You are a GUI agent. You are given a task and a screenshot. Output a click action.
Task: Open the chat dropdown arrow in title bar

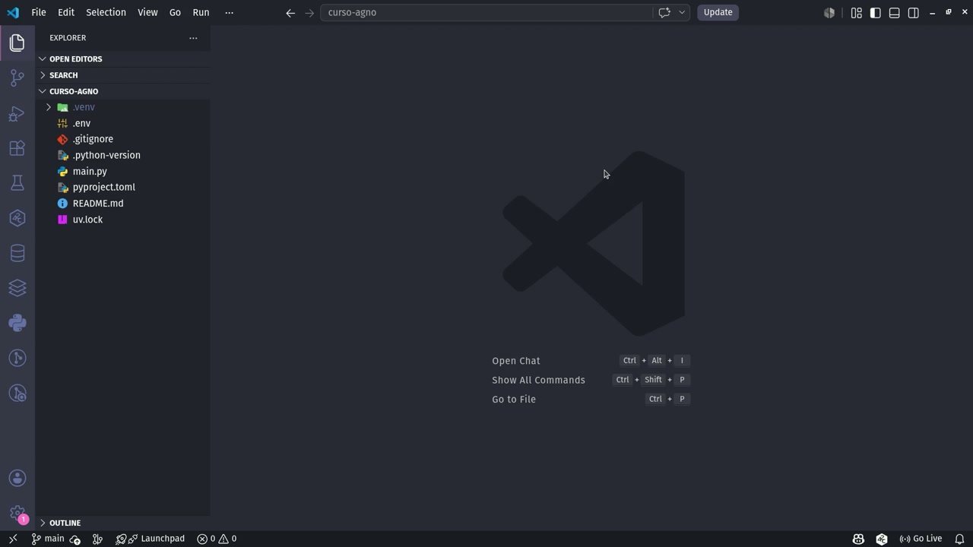682,12
